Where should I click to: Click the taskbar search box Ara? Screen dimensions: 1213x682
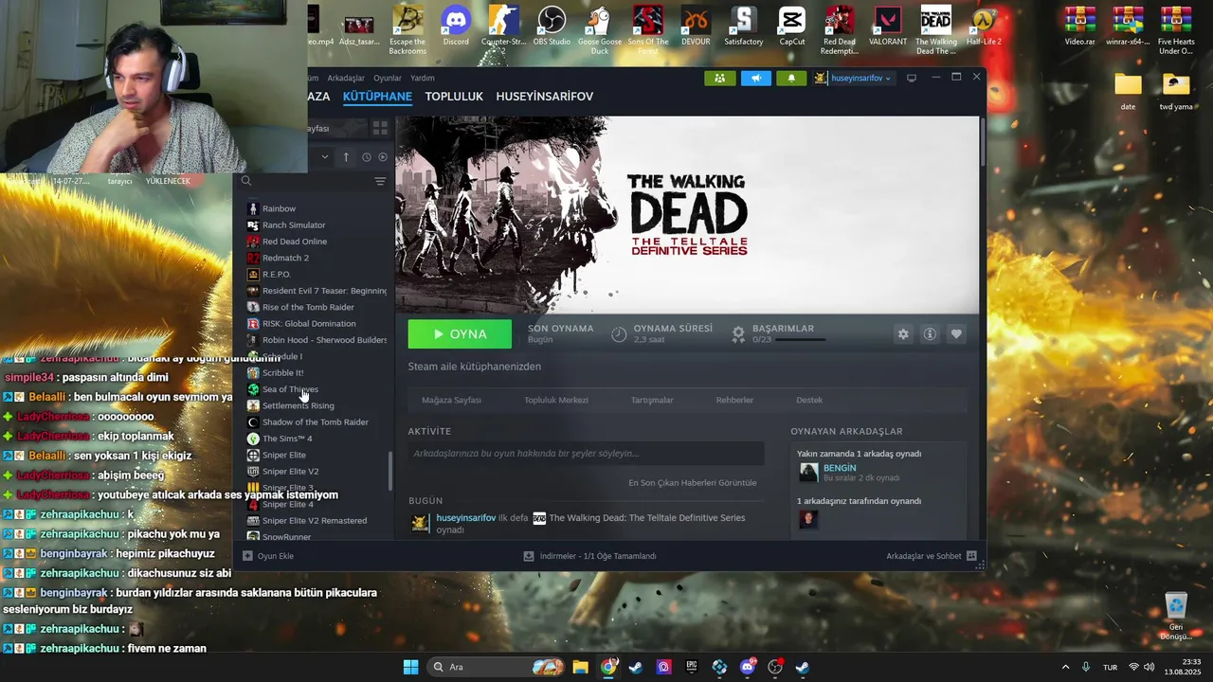pos(497,667)
